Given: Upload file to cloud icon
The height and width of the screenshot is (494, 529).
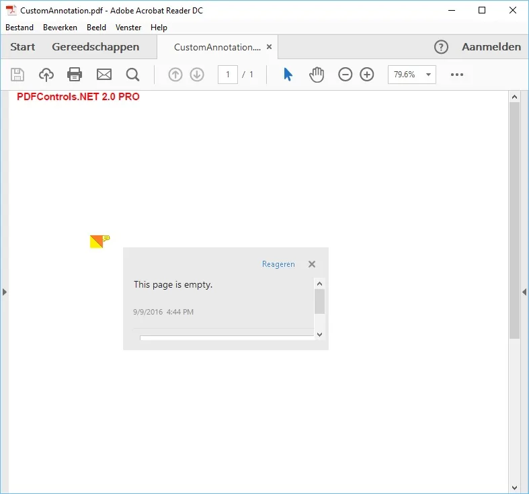Looking at the screenshot, I should (x=46, y=75).
